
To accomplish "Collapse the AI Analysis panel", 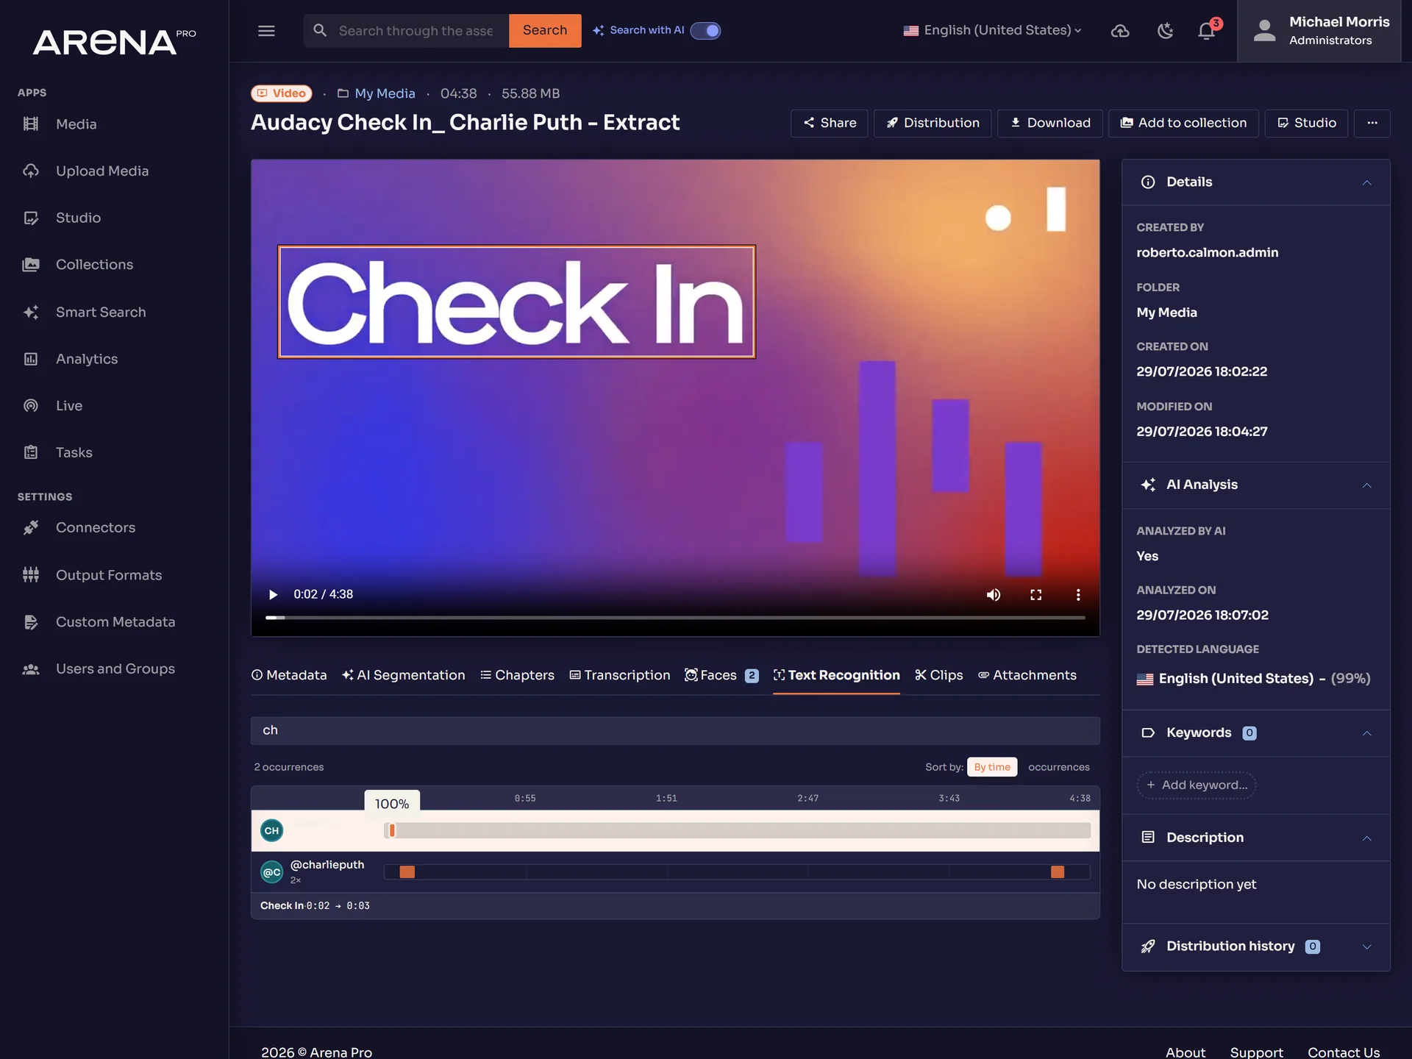I will point(1366,485).
